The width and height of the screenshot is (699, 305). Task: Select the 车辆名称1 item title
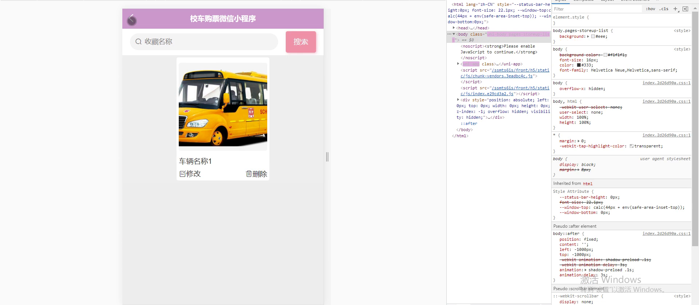[x=195, y=161]
